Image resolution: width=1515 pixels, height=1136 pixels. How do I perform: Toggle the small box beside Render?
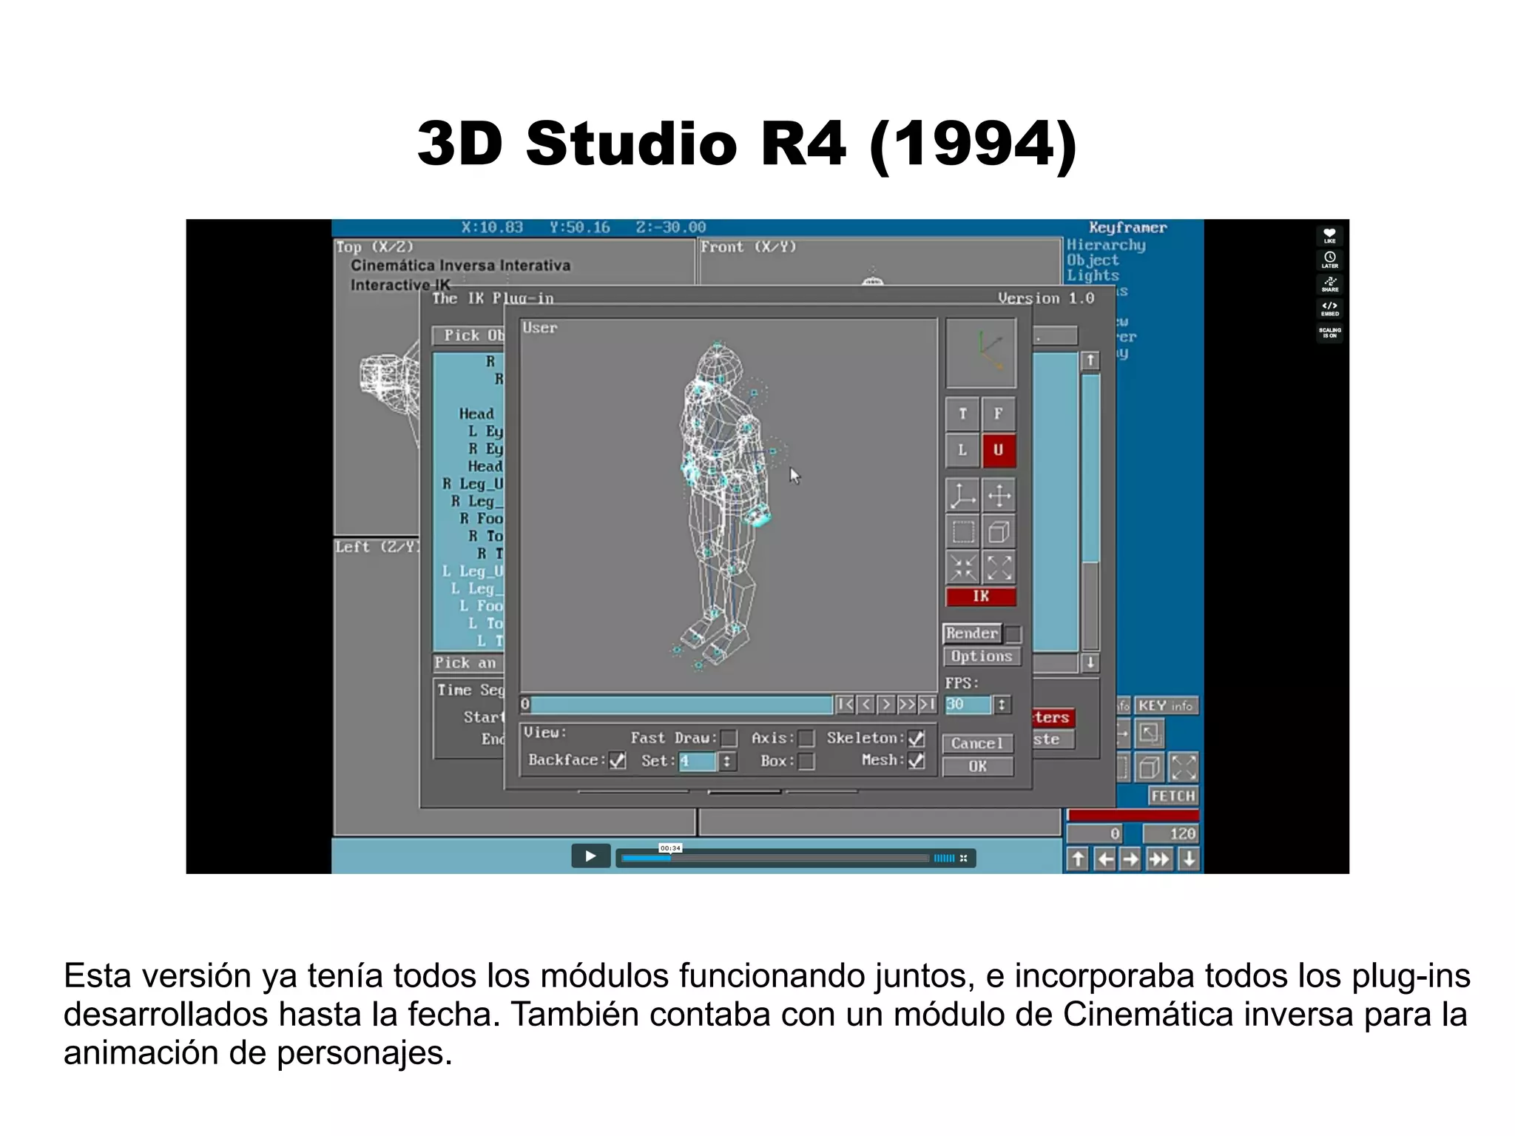point(1013,634)
